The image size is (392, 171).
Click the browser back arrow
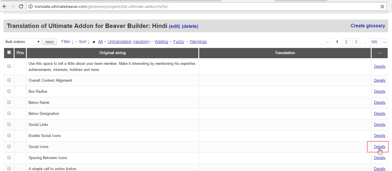5,6
